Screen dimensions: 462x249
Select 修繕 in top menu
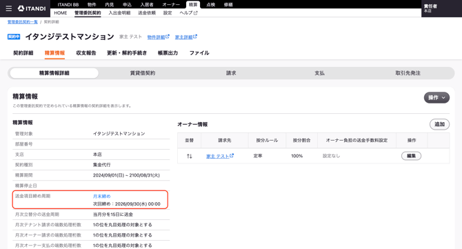228,4
